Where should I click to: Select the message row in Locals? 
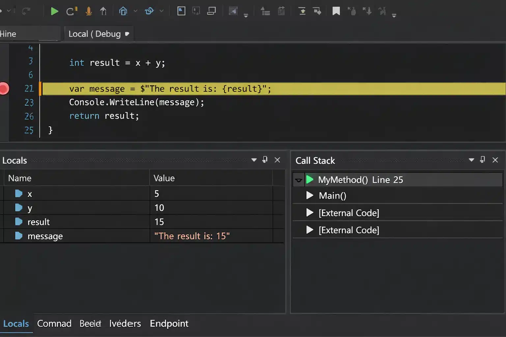[45, 236]
